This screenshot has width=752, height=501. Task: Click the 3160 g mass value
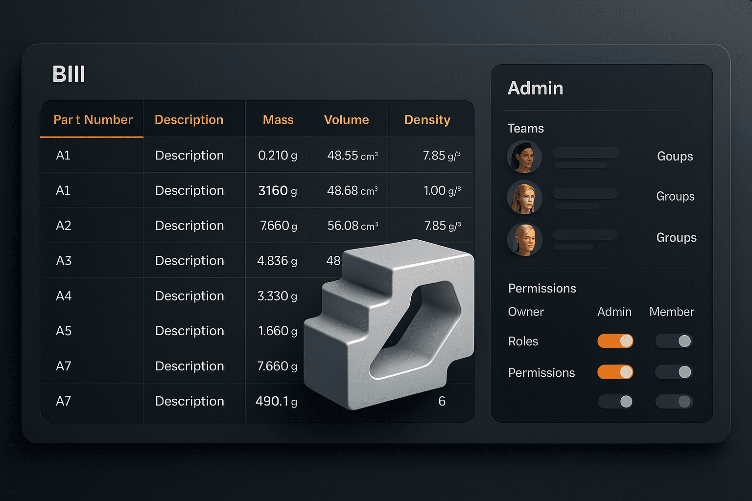tap(278, 190)
